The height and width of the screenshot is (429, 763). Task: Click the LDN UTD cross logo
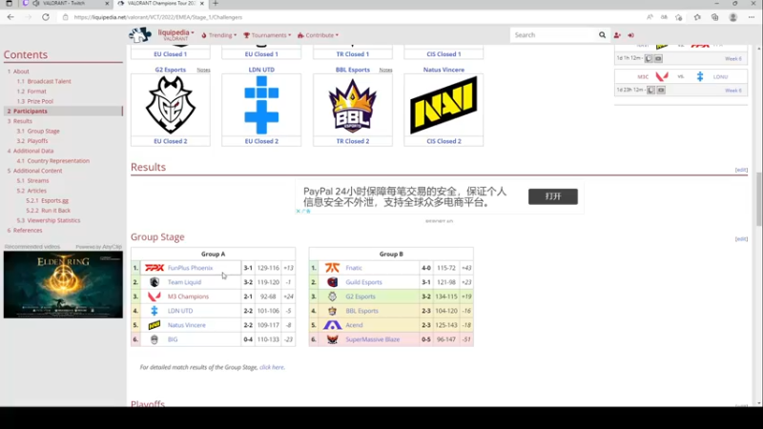pyautogui.click(x=261, y=105)
